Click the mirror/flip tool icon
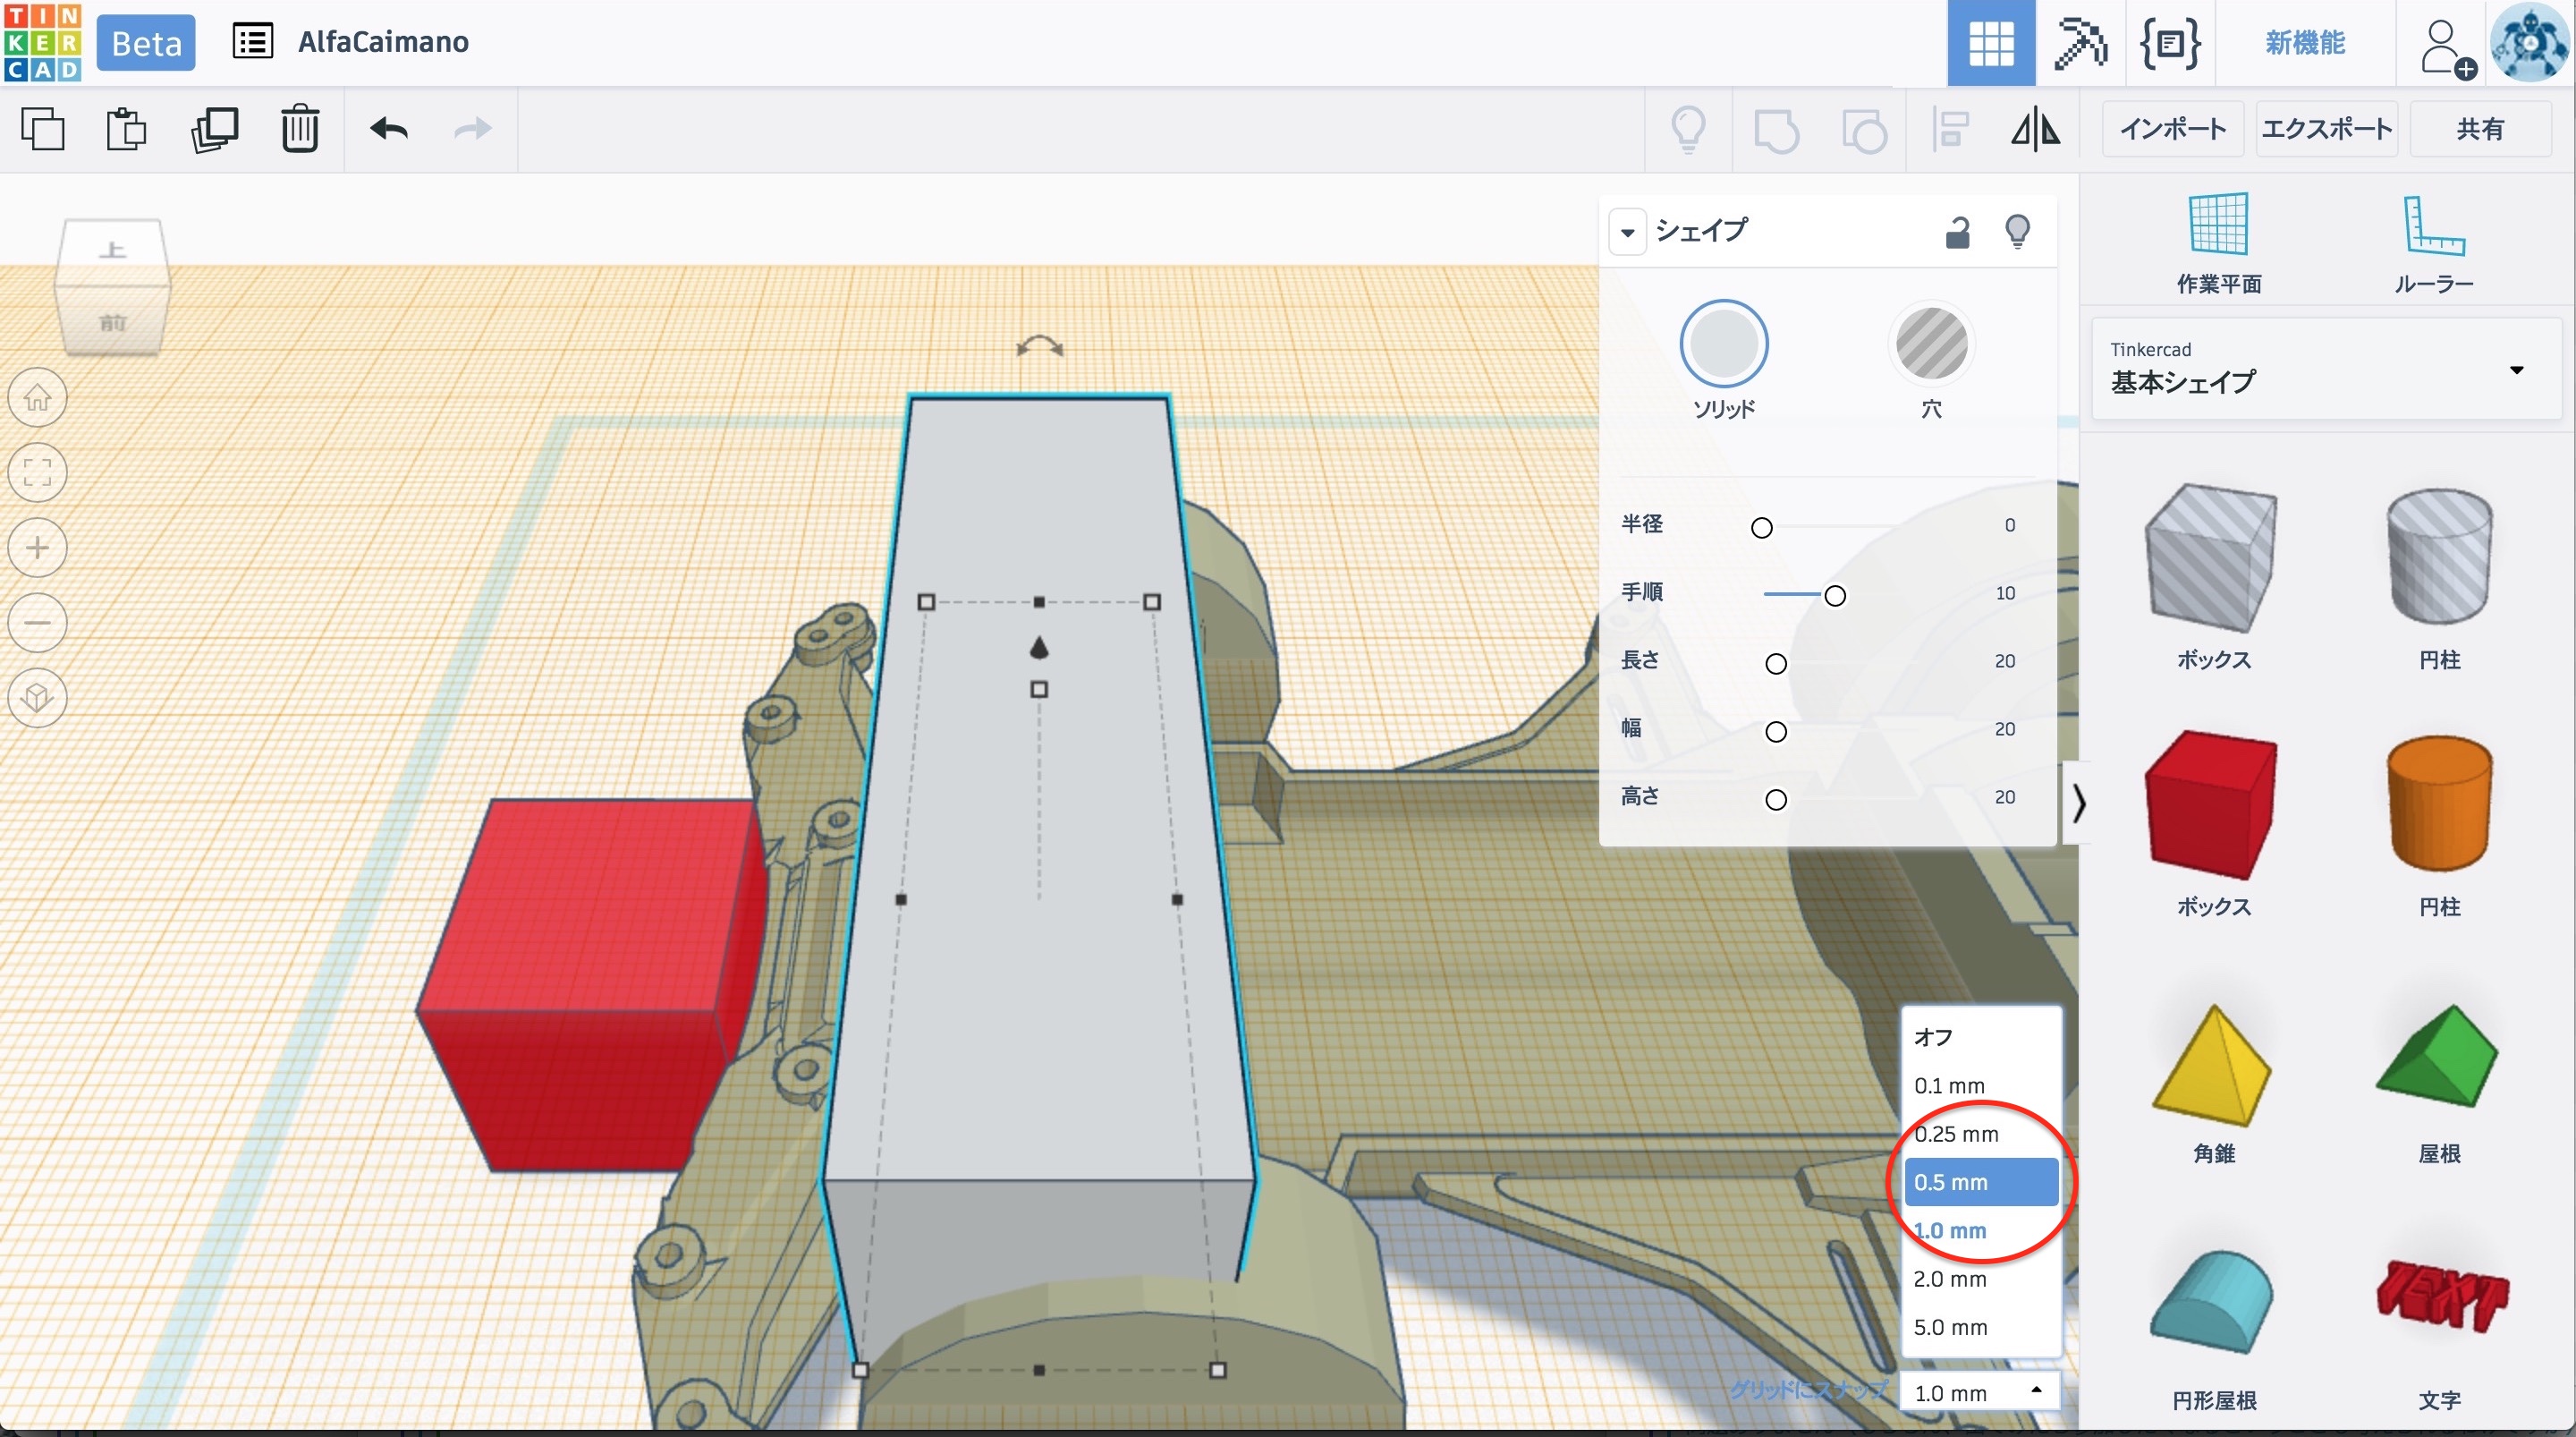The height and width of the screenshot is (1437, 2576). click(x=2035, y=129)
